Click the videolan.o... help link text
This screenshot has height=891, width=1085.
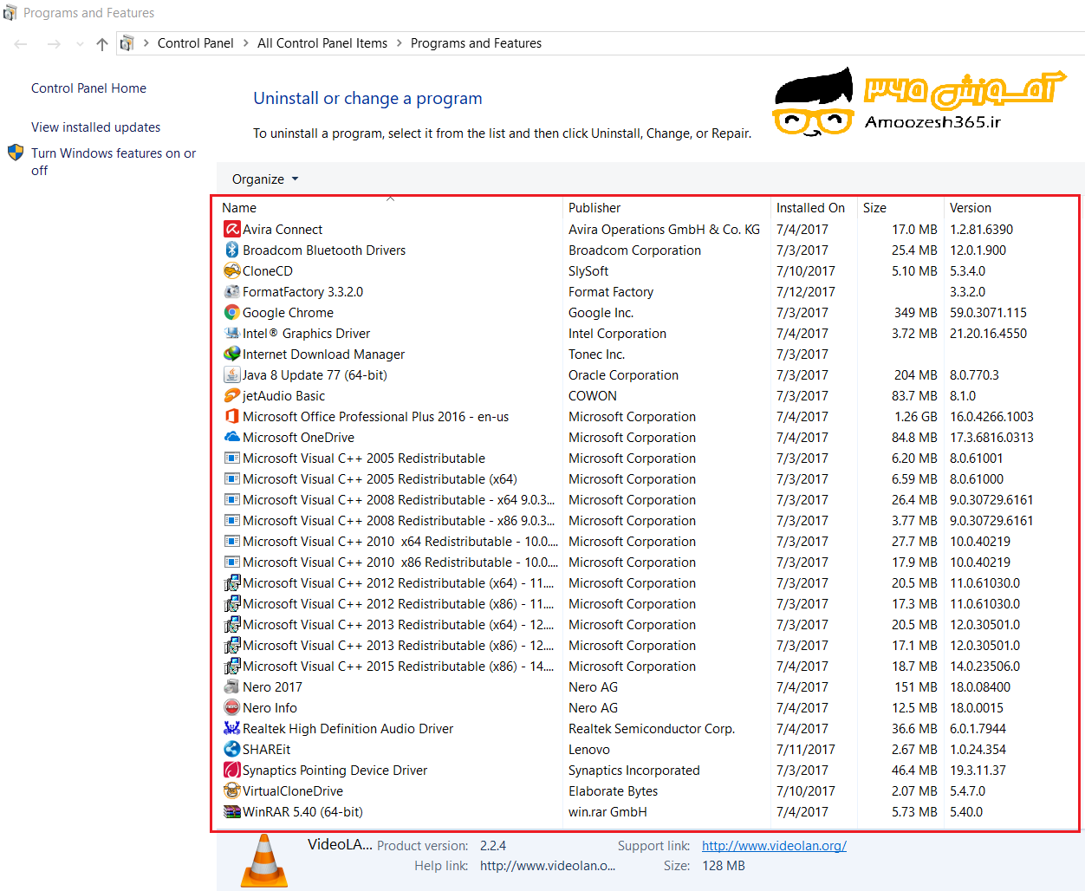[x=548, y=865]
